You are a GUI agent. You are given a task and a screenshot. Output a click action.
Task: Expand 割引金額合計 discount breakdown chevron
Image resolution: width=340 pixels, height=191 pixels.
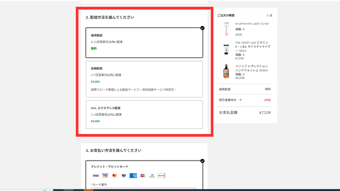[x=241, y=100]
